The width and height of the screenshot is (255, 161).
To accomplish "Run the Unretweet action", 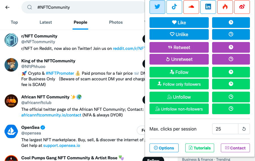I will [179, 59].
